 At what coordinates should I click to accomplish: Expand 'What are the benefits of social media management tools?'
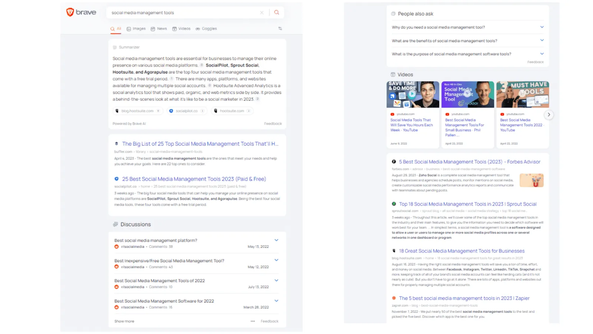(x=542, y=40)
